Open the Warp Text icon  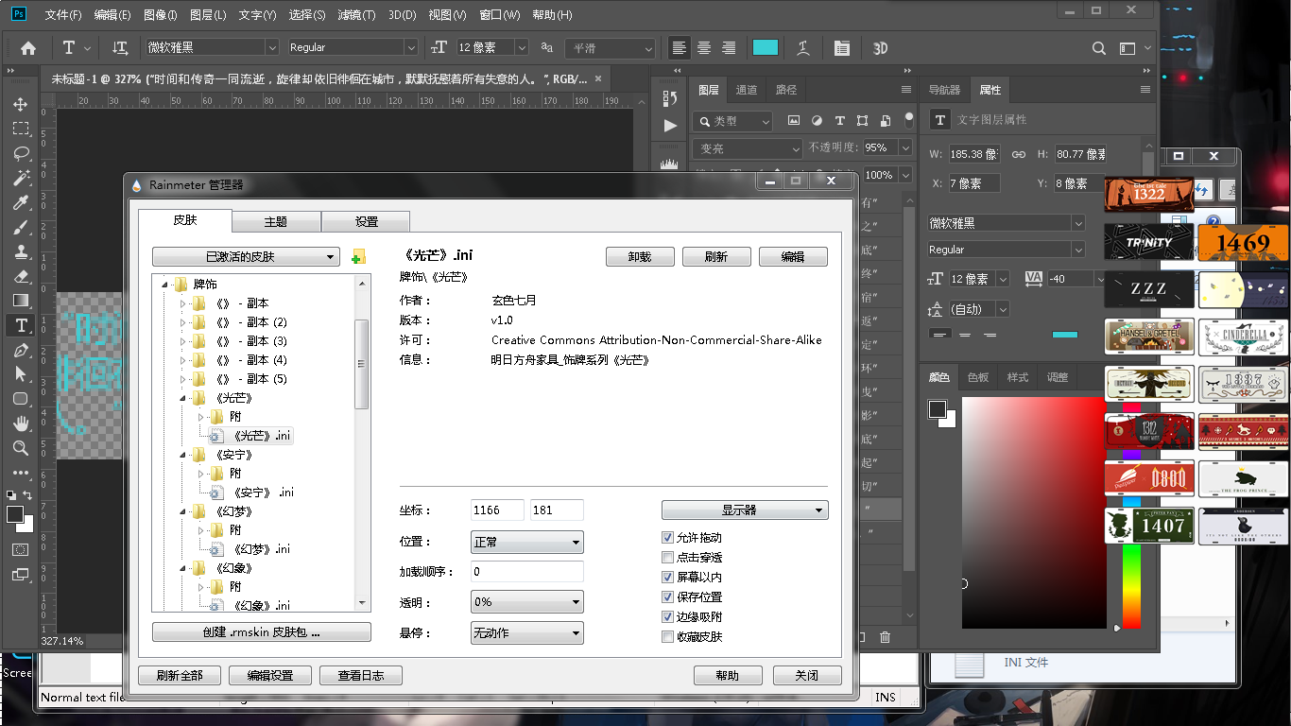tap(803, 47)
